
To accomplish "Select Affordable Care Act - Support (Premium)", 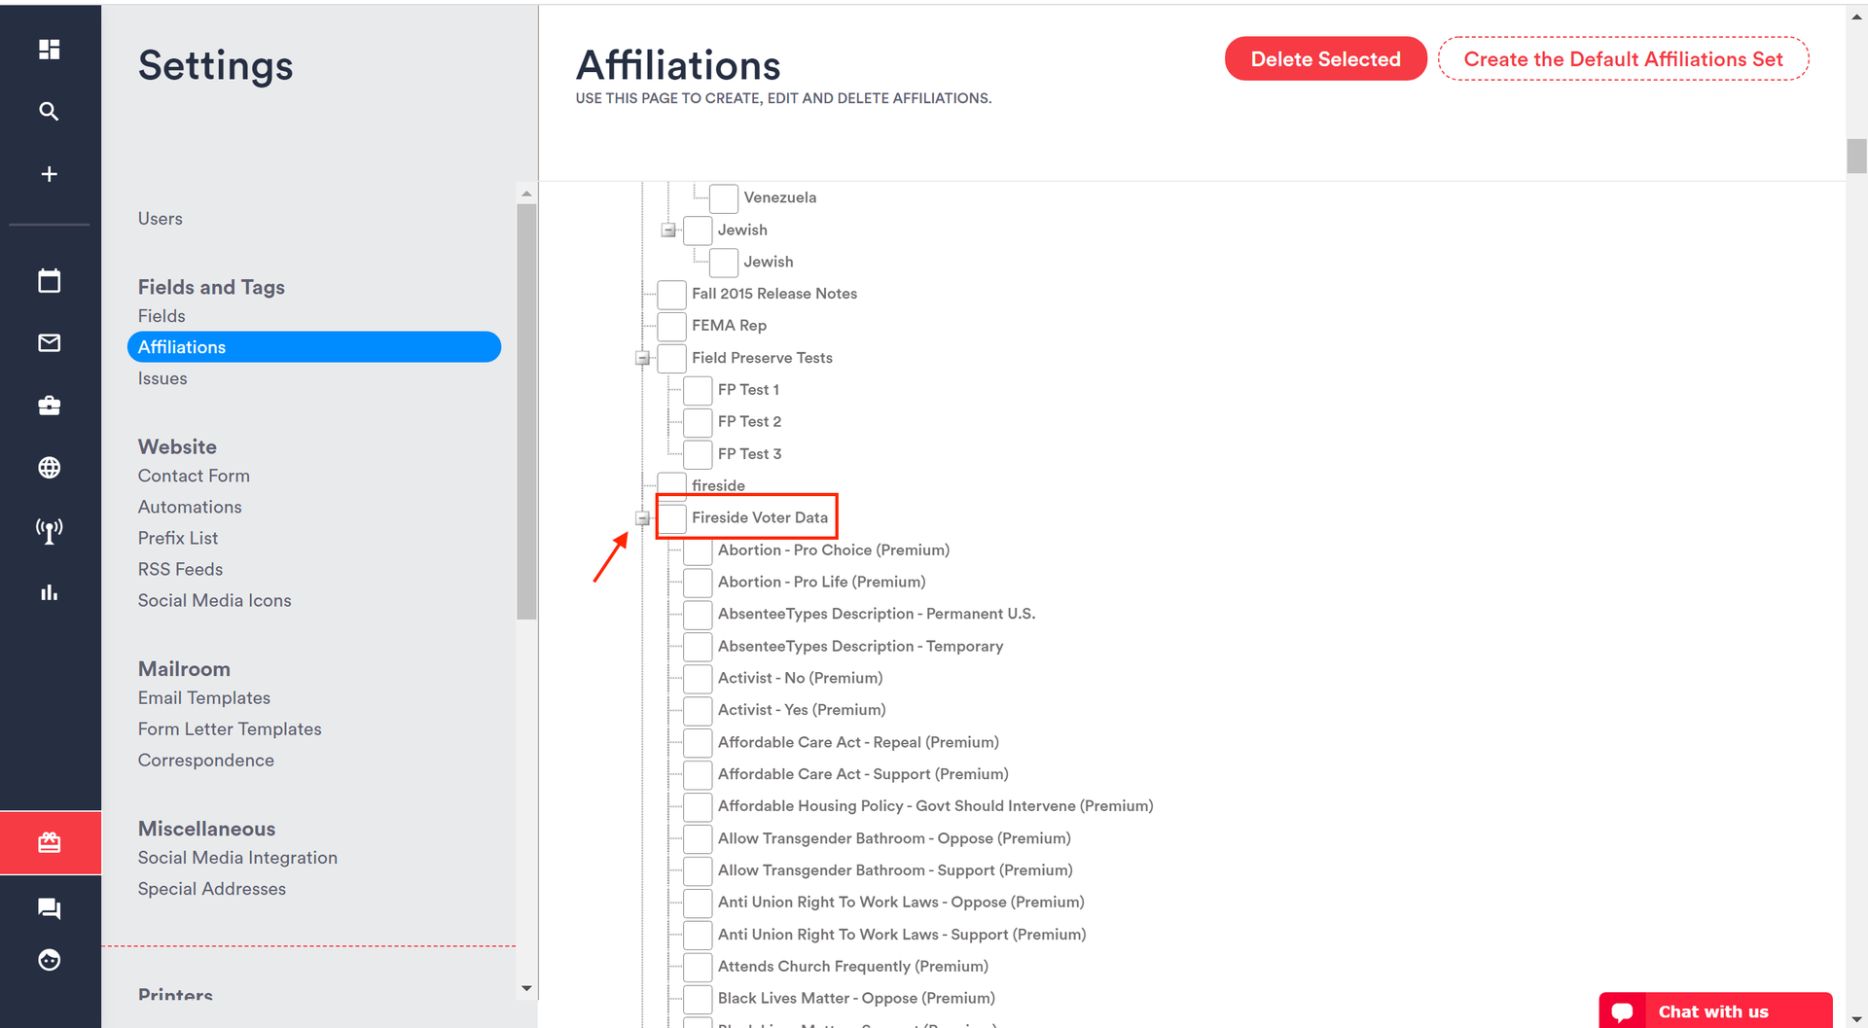I will click(x=863, y=774).
